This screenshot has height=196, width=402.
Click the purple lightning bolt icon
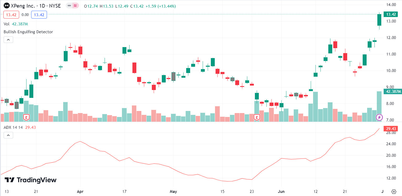pos(379,117)
